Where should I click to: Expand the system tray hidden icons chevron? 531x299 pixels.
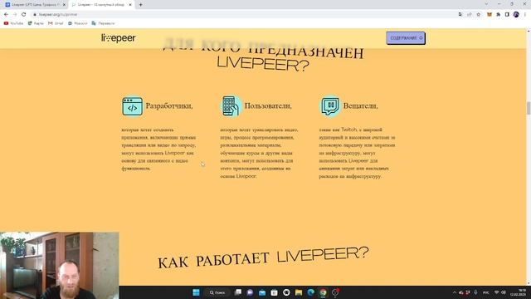click(x=455, y=292)
